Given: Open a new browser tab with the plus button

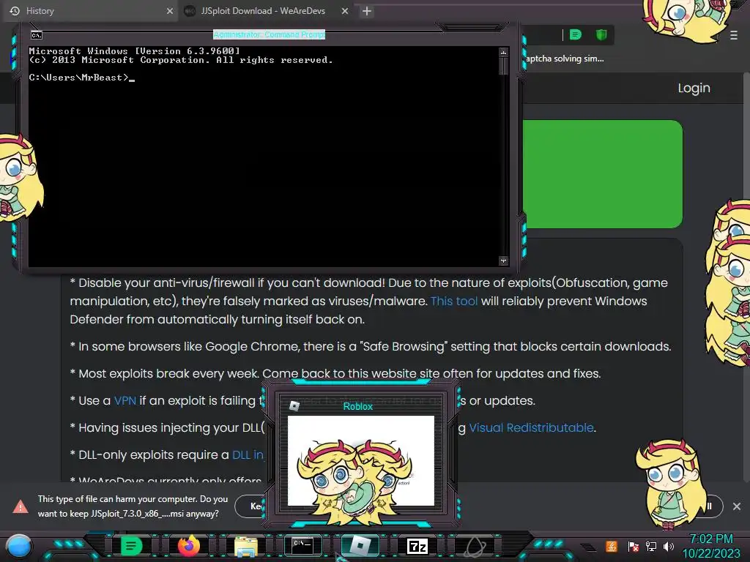Looking at the screenshot, I should pyautogui.click(x=366, y=11).
